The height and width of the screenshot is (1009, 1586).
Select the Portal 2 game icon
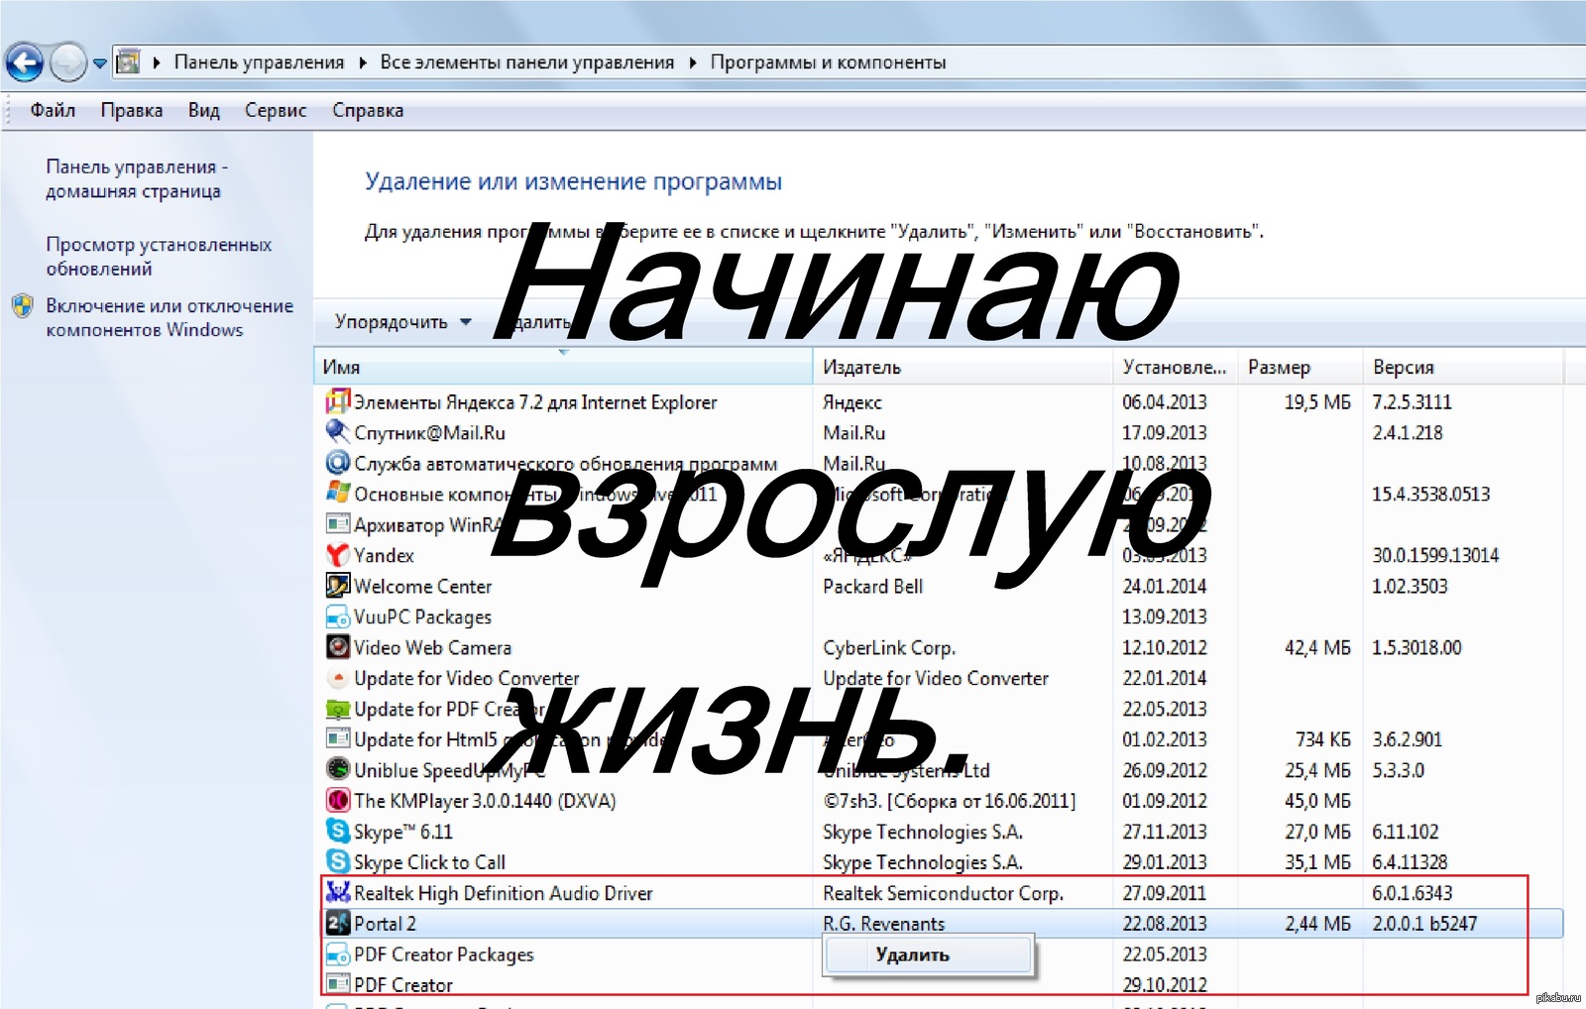pos(338,923)
